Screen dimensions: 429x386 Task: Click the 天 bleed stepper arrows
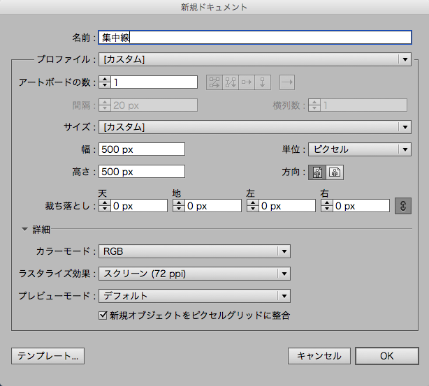[x=105, y=206]
